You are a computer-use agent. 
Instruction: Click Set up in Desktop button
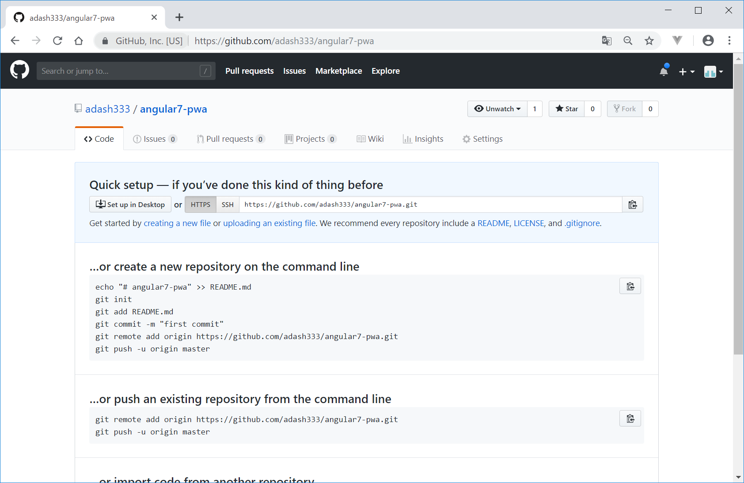pos(130,204)
